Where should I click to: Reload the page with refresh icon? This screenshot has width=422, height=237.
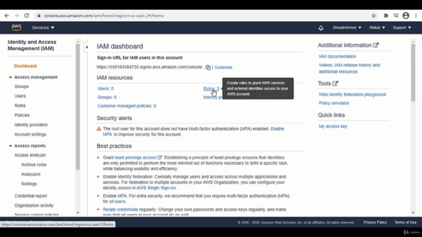(x=26, y=16)
